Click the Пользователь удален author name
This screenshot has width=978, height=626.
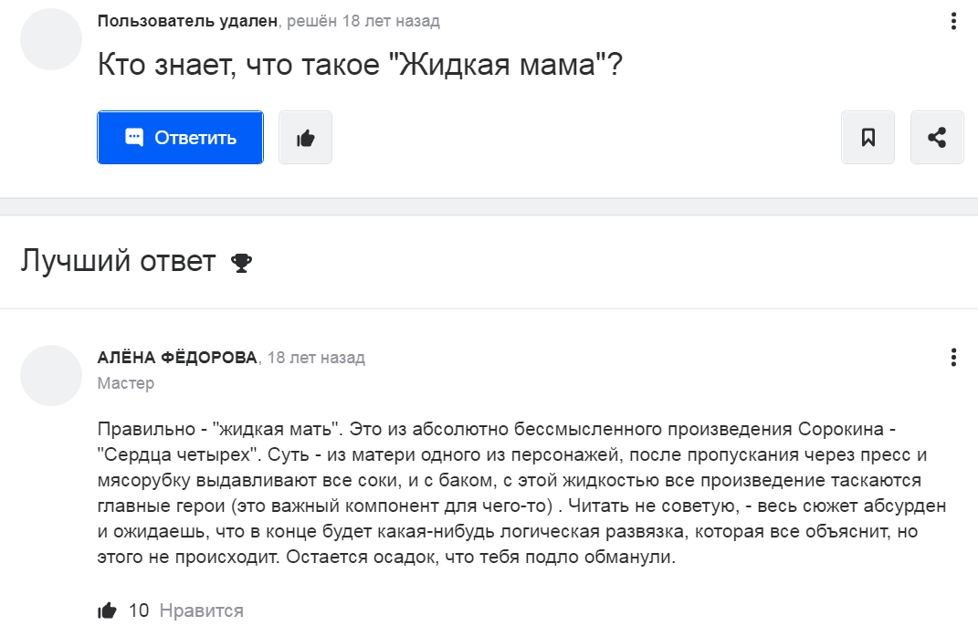[x=187, y=21]
